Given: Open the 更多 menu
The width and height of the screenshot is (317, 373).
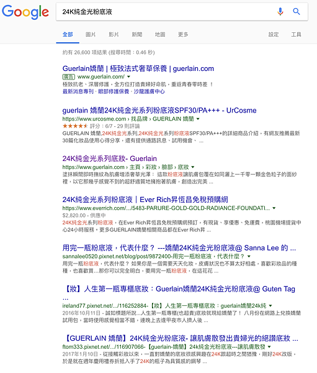Looking at the screenshot, I should (x=183, y=34).
